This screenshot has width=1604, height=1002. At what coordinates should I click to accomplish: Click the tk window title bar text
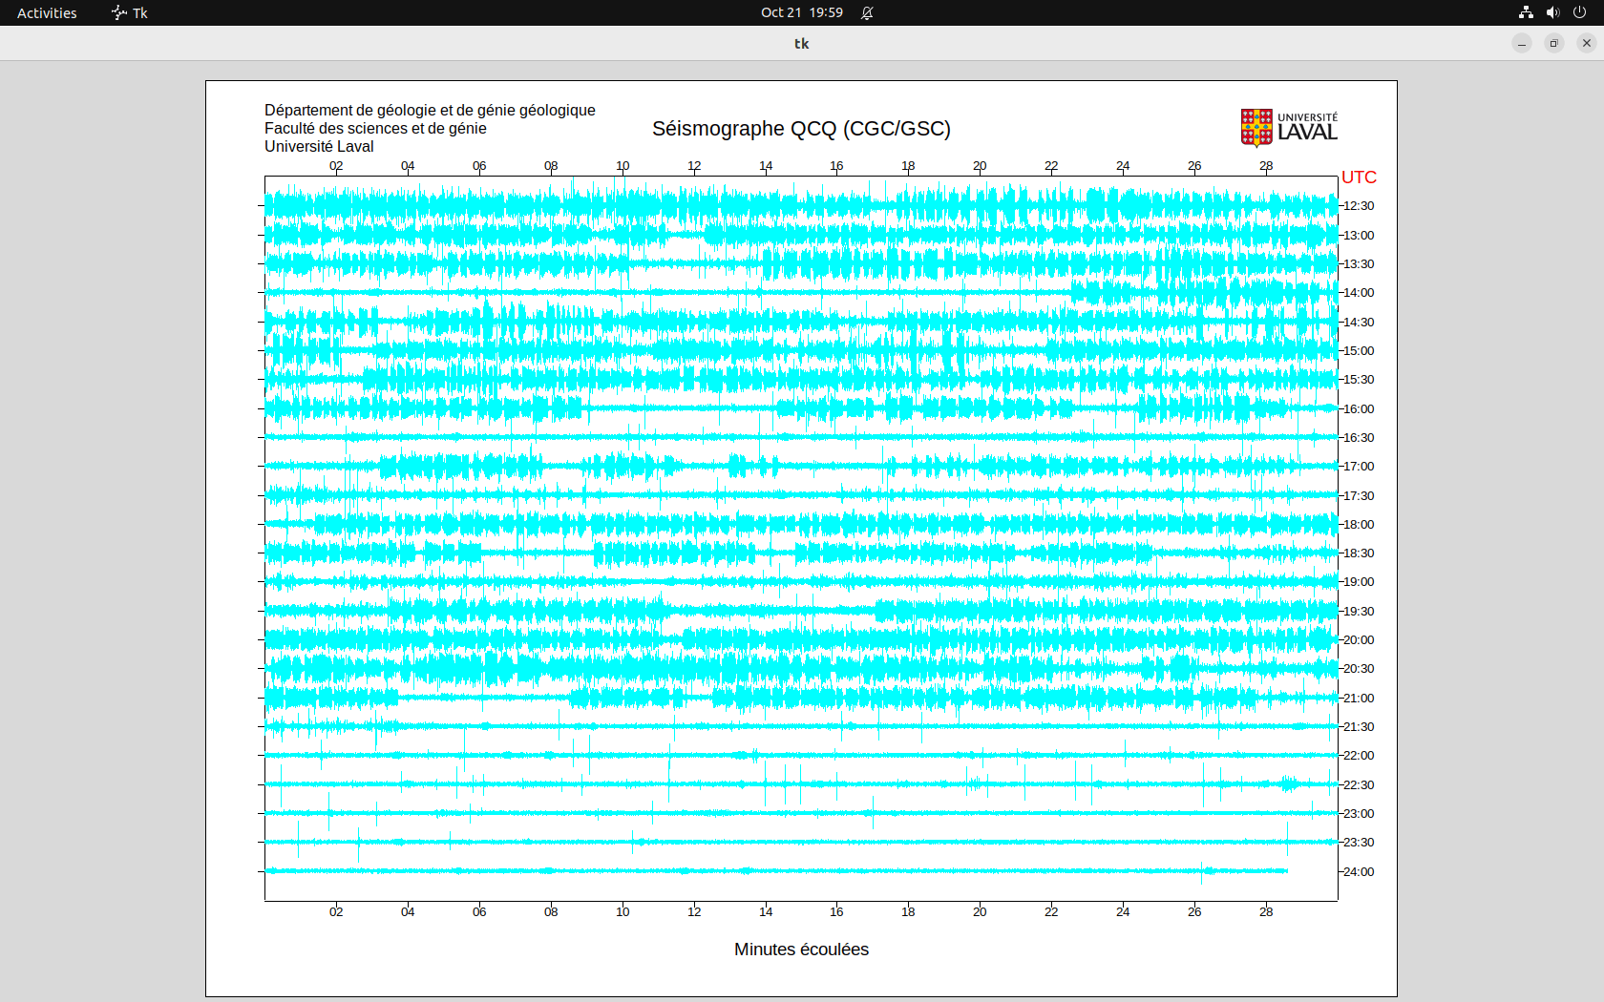coord(801,43)
